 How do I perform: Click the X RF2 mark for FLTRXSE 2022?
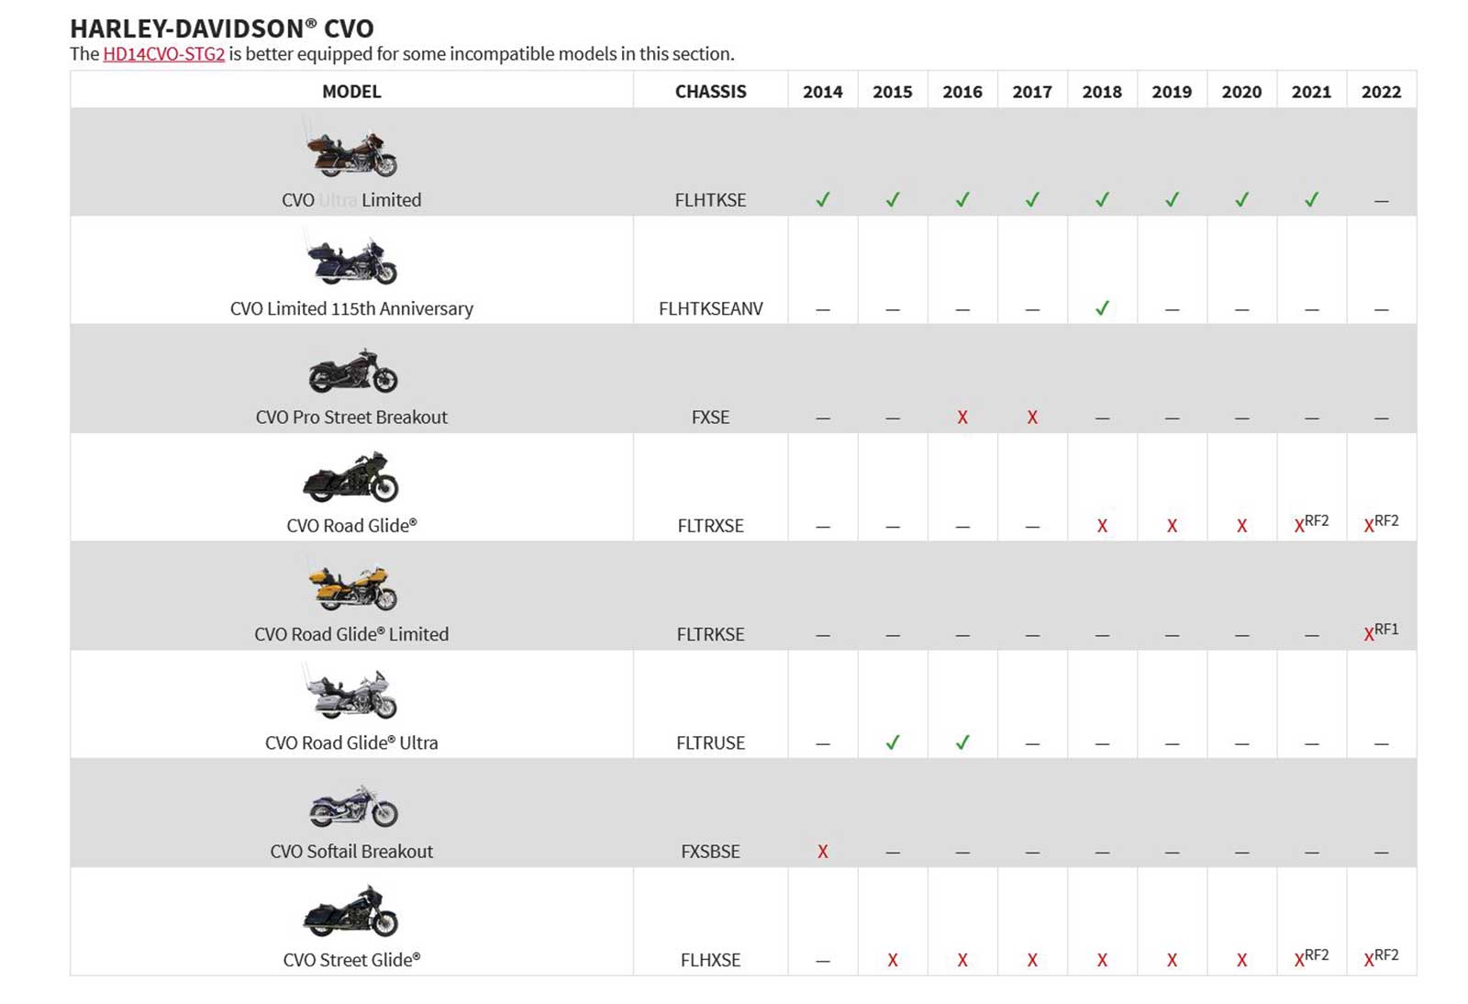(x=1381, y=523)
